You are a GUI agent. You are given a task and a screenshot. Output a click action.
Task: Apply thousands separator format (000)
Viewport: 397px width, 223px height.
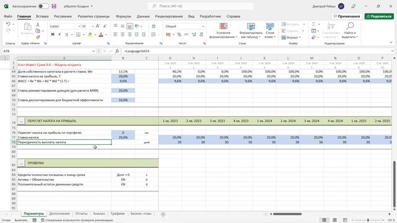[x=186, y=35]
